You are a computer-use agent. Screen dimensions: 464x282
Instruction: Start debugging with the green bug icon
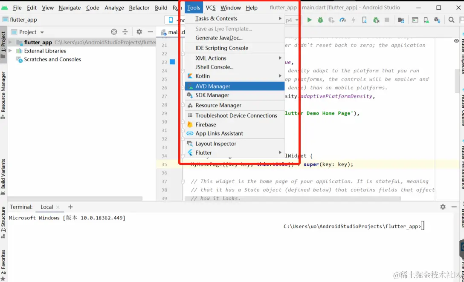tap(320, 20)
